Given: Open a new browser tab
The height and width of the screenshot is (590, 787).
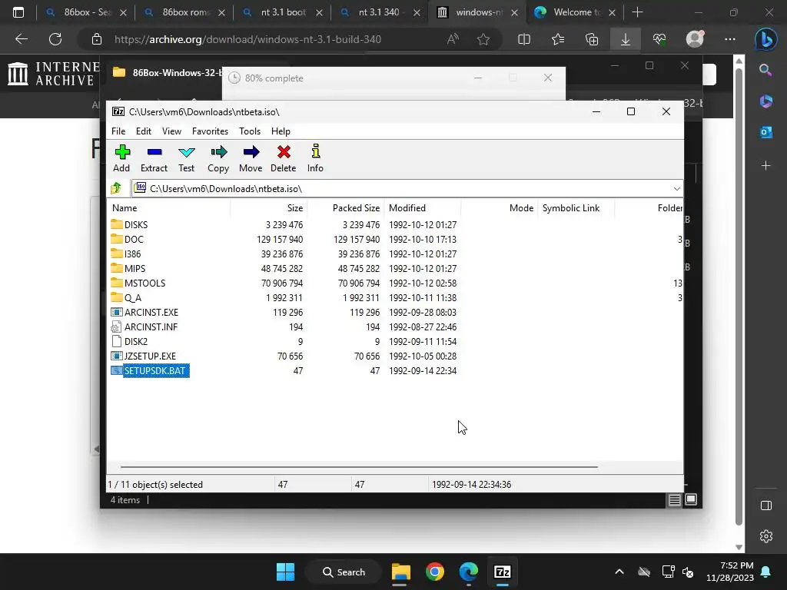Looking at the screenshot, I should coord(637,12).
